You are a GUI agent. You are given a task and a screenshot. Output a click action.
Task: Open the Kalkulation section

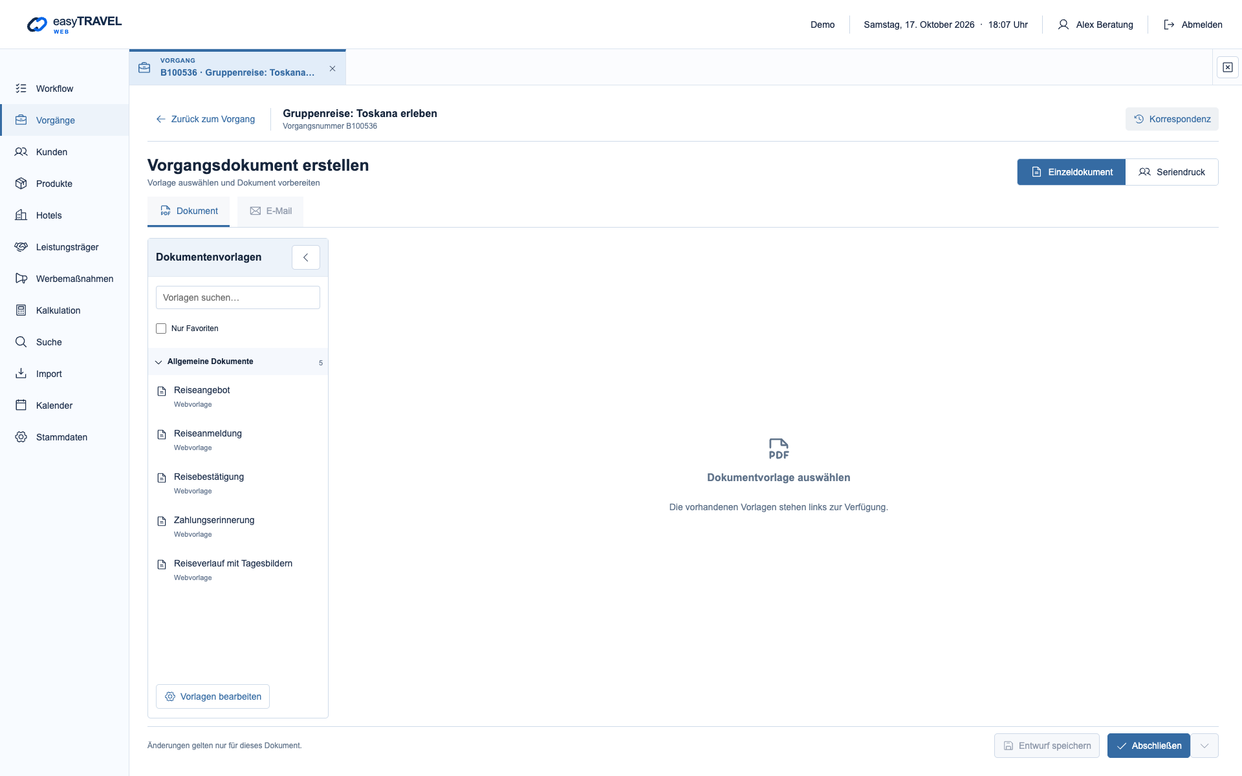(x=64, y=310)
